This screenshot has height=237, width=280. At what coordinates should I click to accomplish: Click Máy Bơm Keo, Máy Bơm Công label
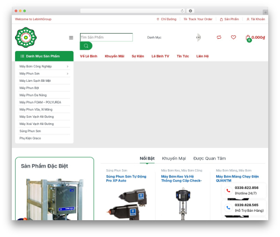pos(181,170)
